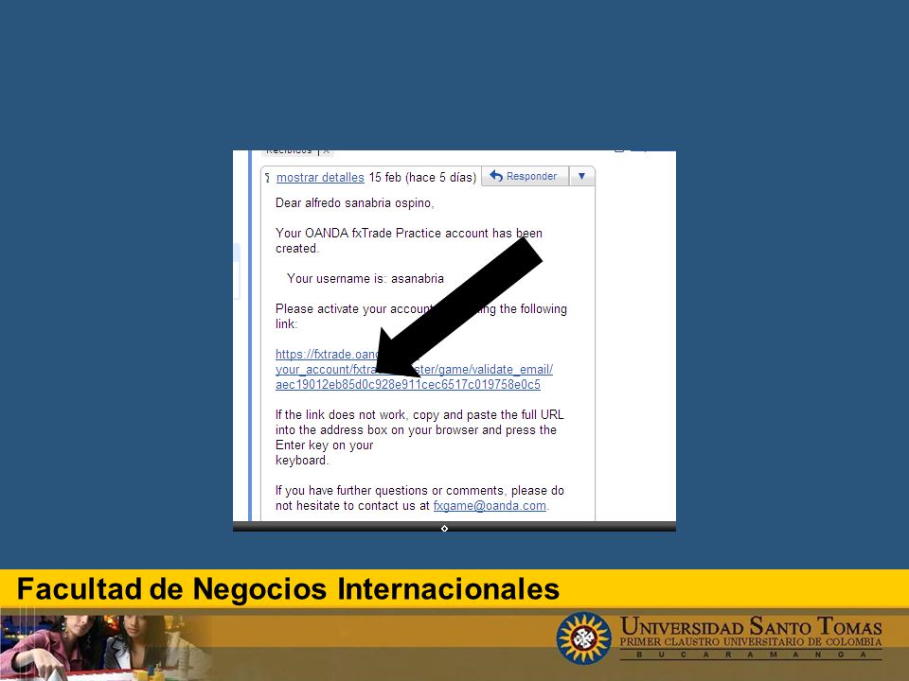This screenshot has height=681, width=909.
Task: Click the greeting 'Dear alfredo sanabria ospino,'
Action: click(355, 203)
